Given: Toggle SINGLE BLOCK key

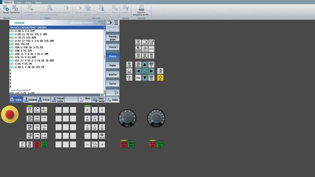Looking at the screenshot, I should point(30,144).
